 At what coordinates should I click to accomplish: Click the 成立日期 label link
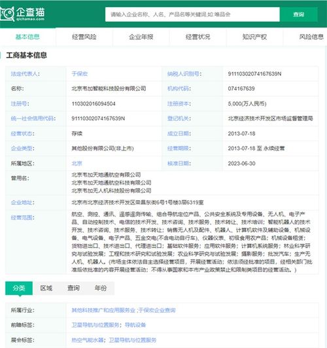[178, 133]
